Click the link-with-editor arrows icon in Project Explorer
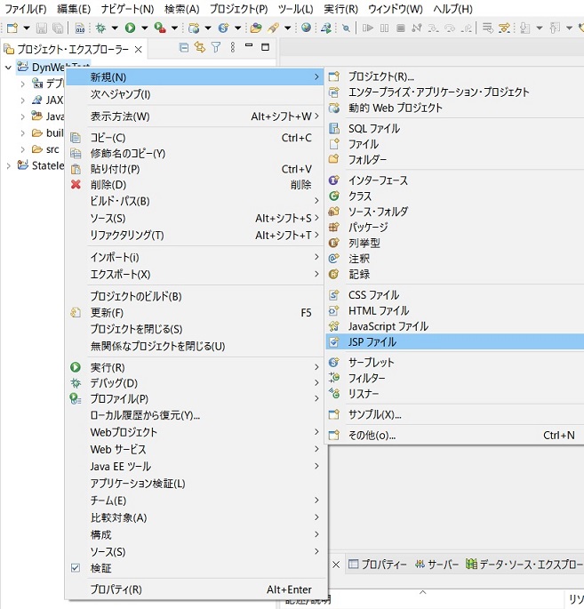 click(x=200, y=47)
